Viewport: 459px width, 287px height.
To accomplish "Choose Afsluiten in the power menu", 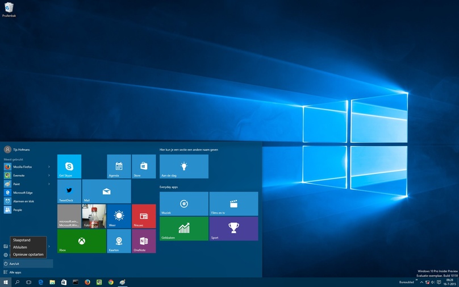I will click(x=28, y=247).
